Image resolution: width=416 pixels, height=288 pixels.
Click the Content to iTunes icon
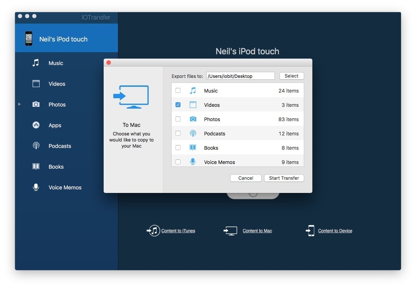[153, 230]
